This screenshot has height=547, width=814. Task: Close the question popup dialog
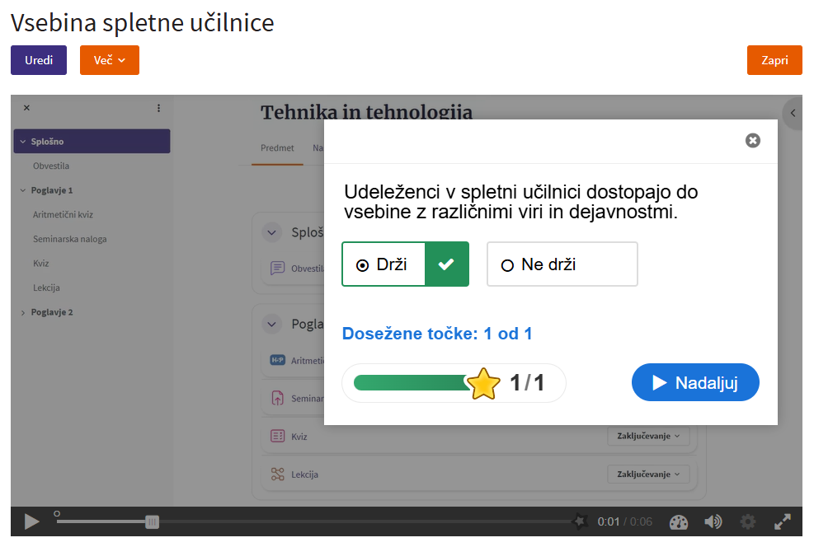[x=752, y=141]
